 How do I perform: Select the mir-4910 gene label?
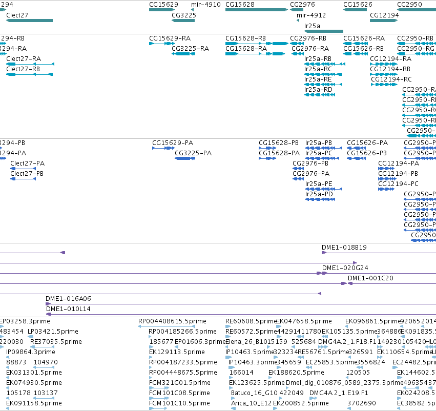(x=206, y=5)
